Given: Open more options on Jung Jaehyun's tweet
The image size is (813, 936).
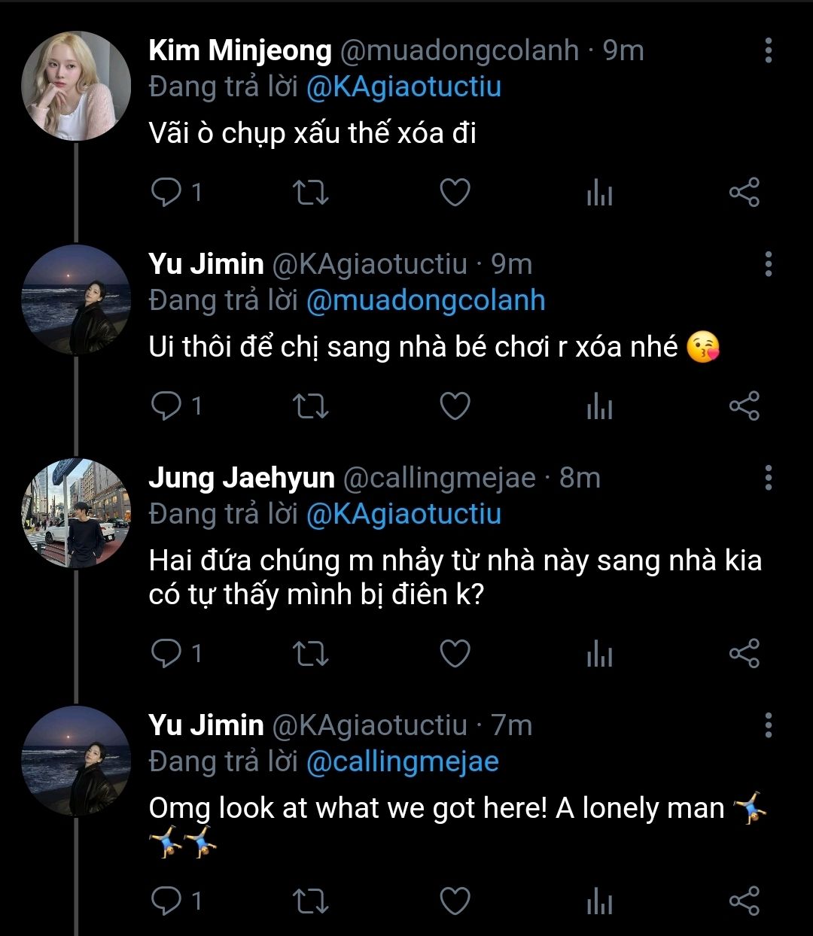Looking at the screenshot, I should [x=768, y=478].
